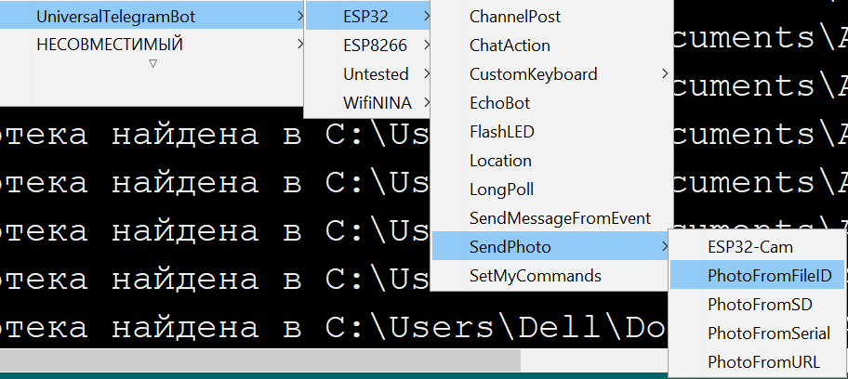Expand the НЕСОВМЕСТИМЫЙ submenu
848x379 pixels.
pyautogui.click(x=109, y=44)
